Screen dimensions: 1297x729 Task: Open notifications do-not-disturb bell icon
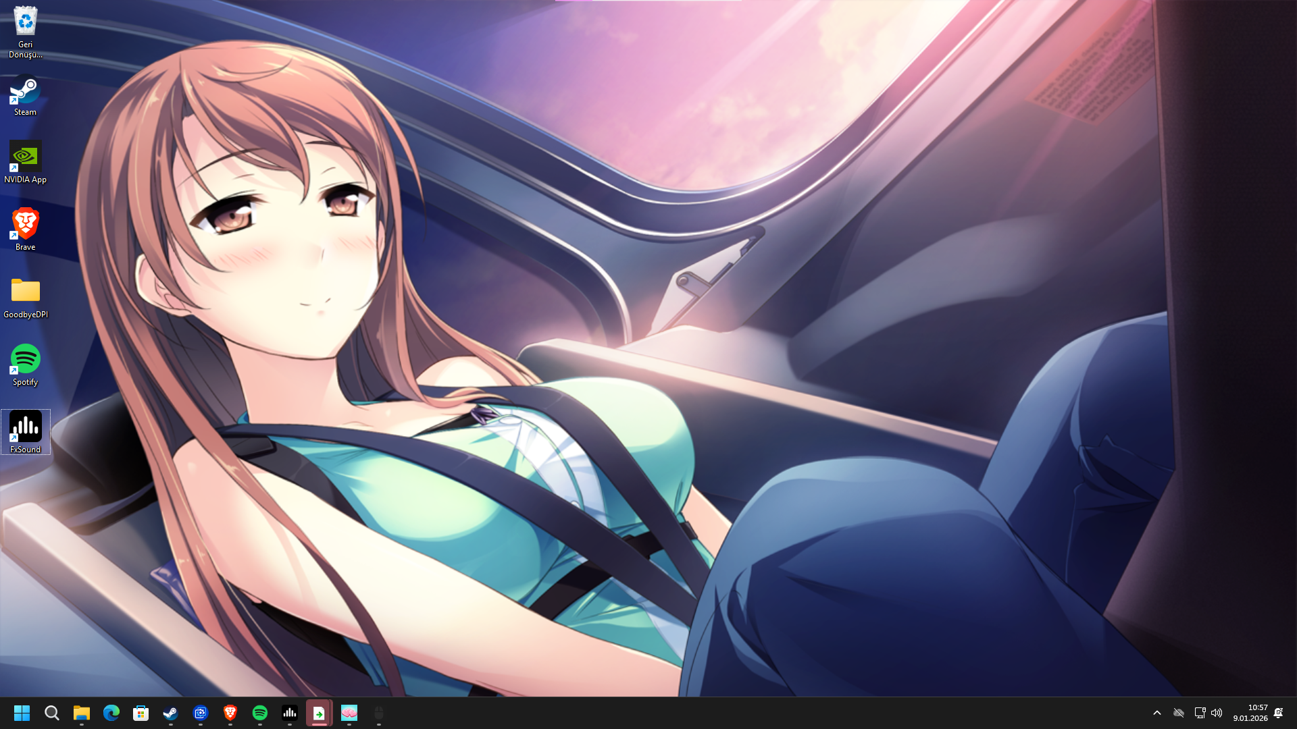(x=1279, y=713)
